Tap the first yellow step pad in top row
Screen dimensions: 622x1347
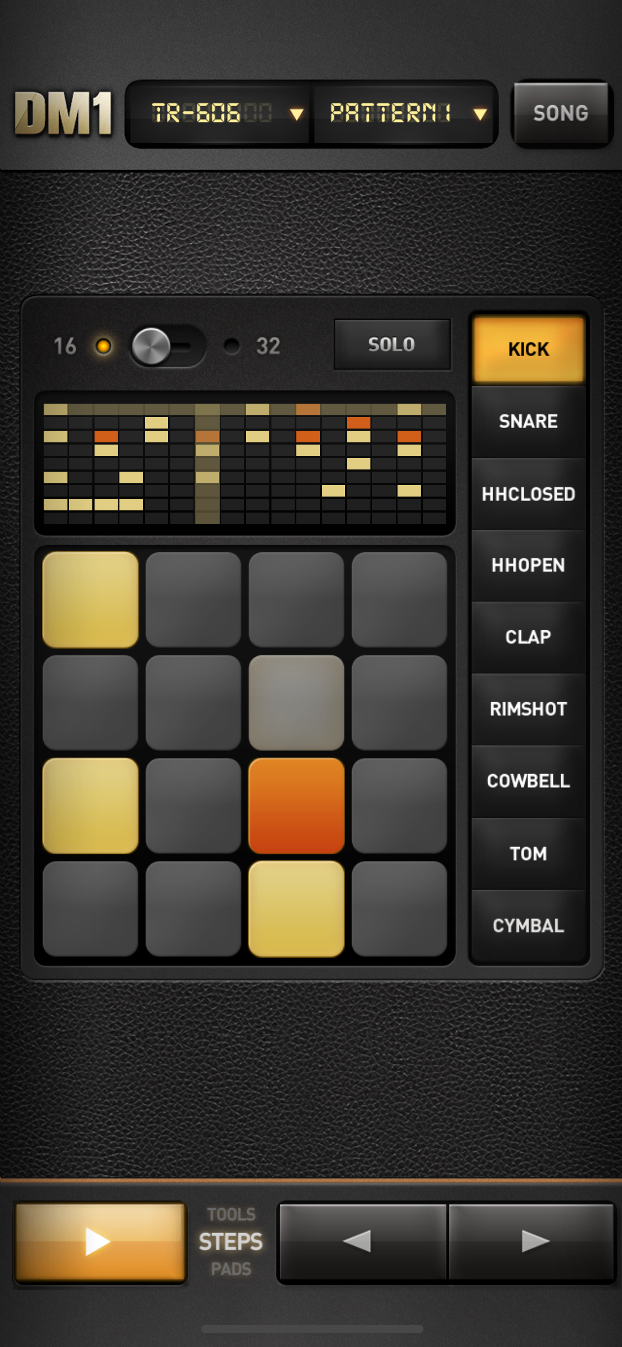[90, 599]
